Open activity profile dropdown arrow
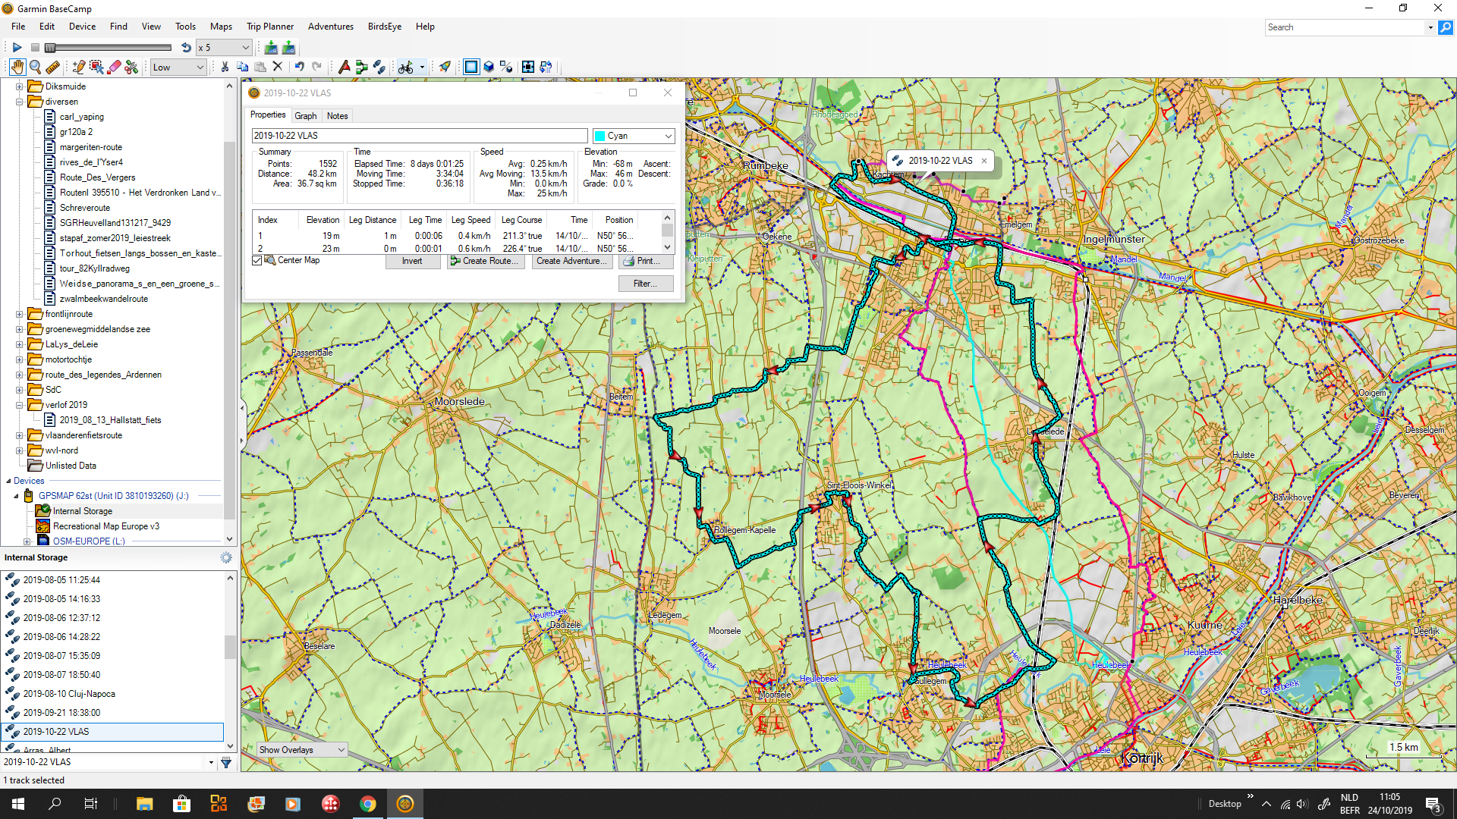The width and height of the screenshot is (1457, 819). point(423,67)
